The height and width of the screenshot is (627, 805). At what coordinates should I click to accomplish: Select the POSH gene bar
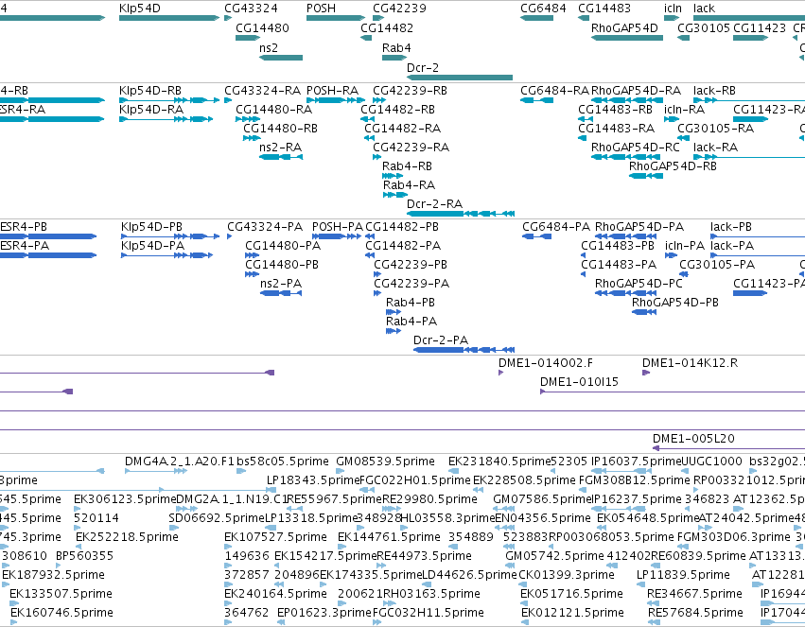click(x=336, y=18)
